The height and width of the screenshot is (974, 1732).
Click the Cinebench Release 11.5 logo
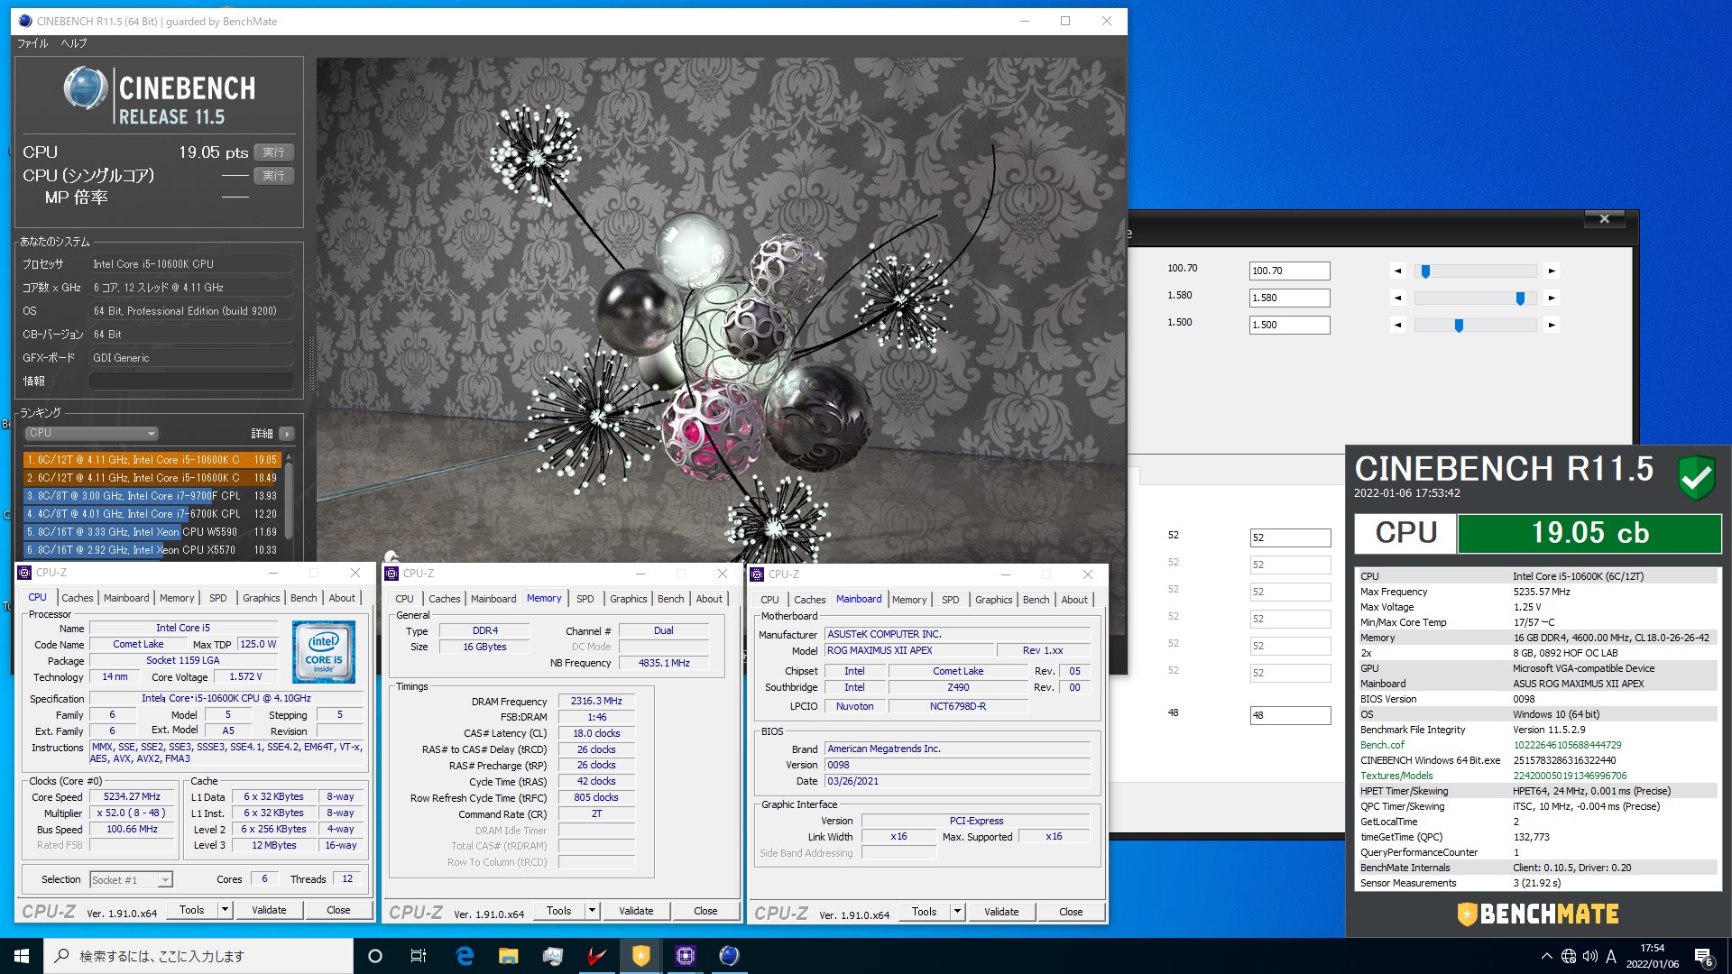coord(160,96)
